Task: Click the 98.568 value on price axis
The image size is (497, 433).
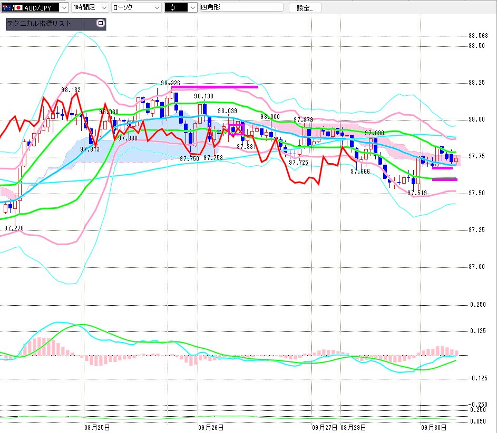Action: pos(478,36)
